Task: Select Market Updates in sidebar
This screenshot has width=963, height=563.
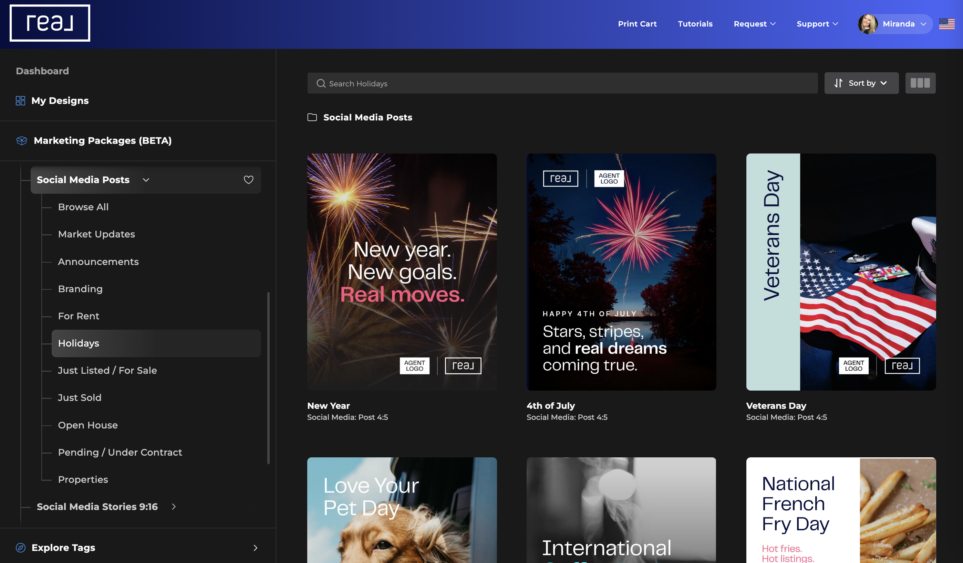Action: coord(96,234)
